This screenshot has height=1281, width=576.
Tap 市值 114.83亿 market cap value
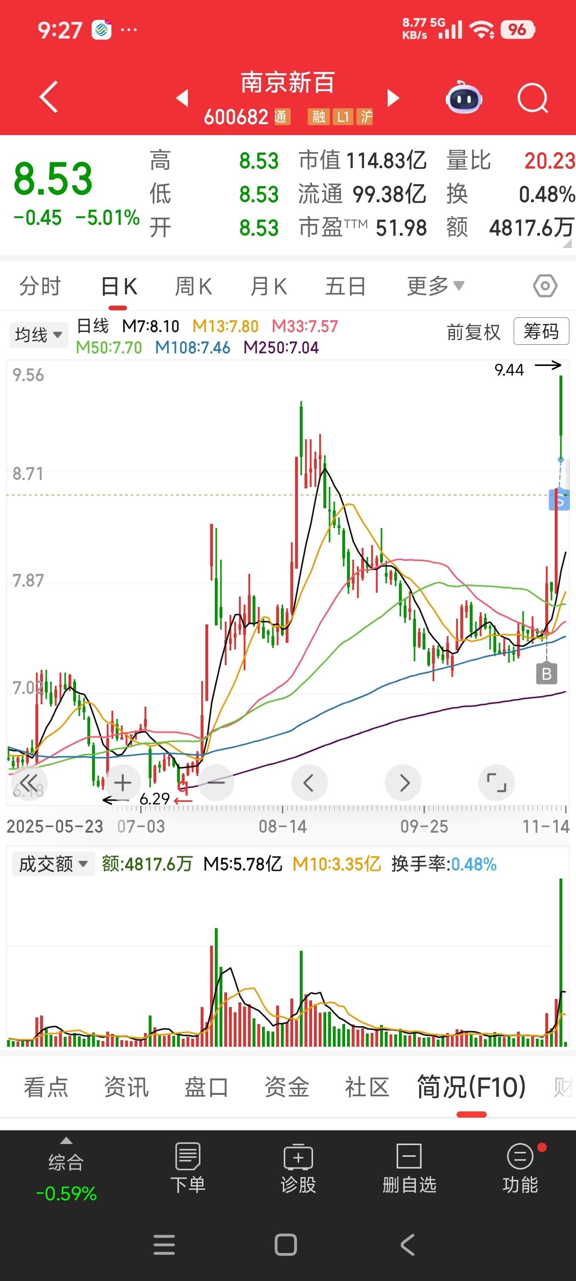pyautogui.click(x=363, y=161)
